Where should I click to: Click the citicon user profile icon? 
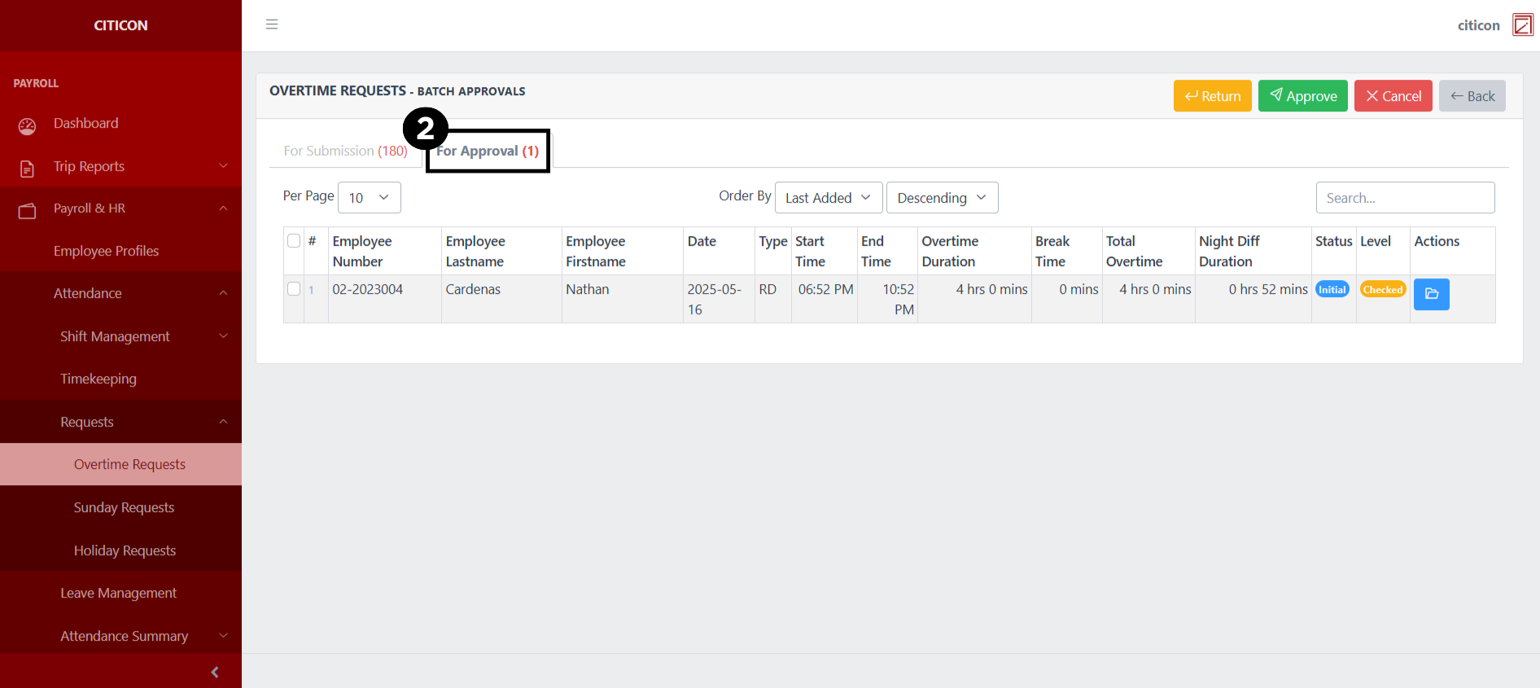[1522, 25]
